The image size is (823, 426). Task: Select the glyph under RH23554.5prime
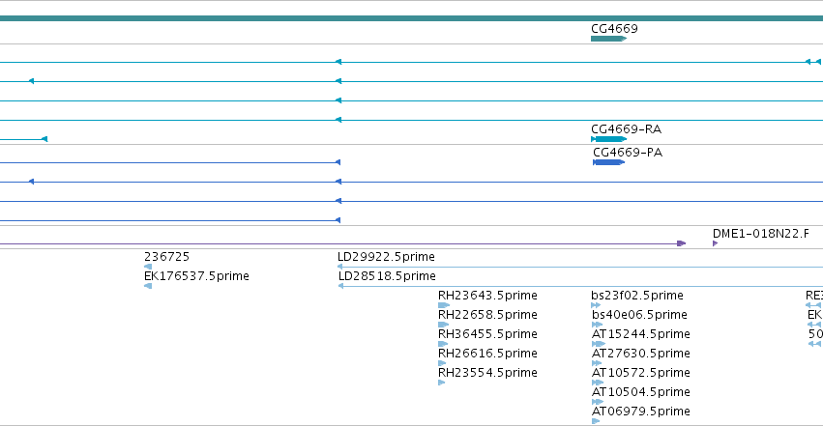pos(441,383)
